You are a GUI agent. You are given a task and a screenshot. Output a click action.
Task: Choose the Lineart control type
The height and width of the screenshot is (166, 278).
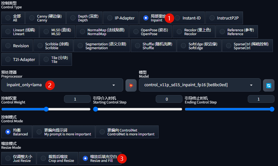[x=20, y=32]
